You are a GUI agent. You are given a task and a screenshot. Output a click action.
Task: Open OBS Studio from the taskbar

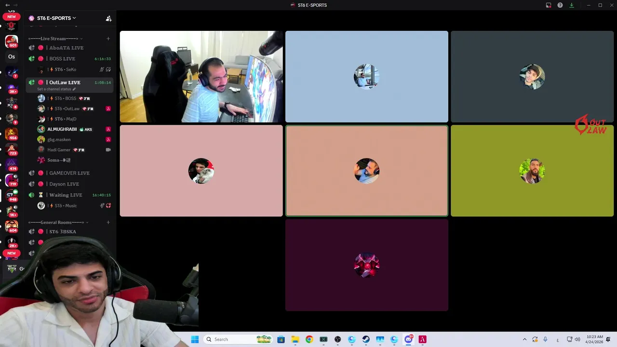pyautogui.click(x=337, y=339)
